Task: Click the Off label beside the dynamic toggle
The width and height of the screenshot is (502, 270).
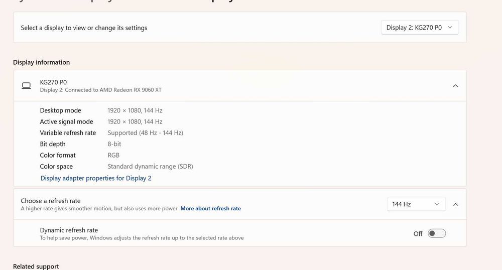Action: [418, 234]
